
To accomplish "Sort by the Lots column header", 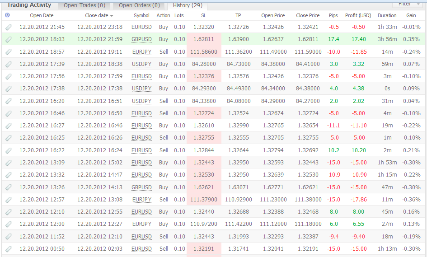I will click(x=179, y=15).
